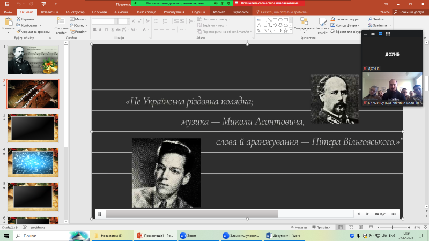This screenshot has height=241, width=429.
Task: Open Notes (Нотатки) in the status bar
Action: tap(299, 227)
